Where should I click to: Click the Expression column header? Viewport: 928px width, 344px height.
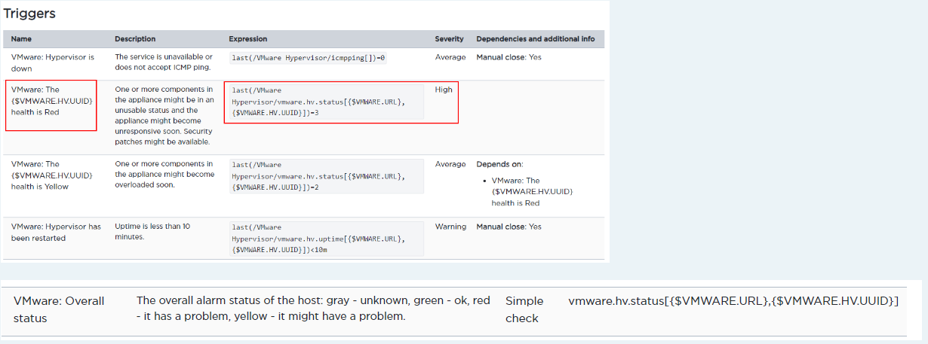248,39
